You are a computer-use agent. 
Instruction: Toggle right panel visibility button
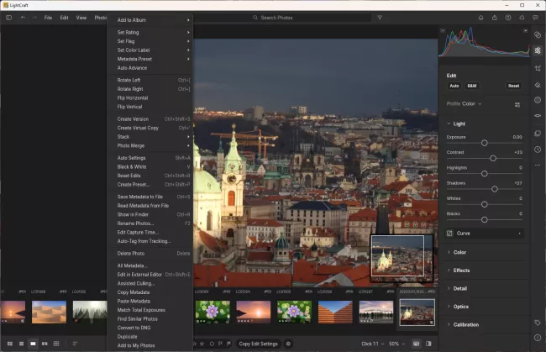pos(428,344)
